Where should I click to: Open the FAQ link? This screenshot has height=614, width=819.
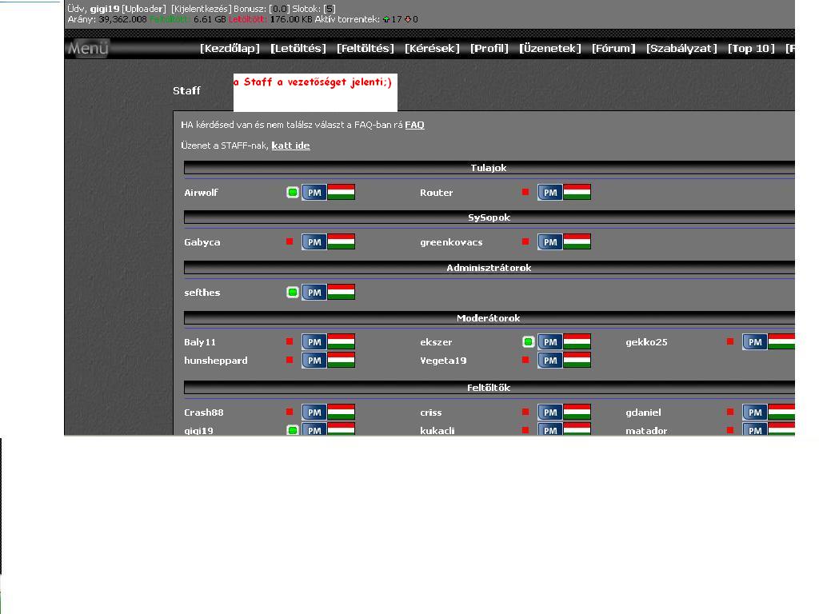pos(414,125)
